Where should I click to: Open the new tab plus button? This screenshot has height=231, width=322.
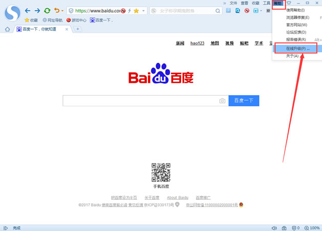point(78,29)
